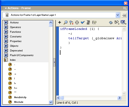The height and width of the screenshot is (107, 129).
Task: Click the Insert target path crosshair icon
Action: point(77,23)
